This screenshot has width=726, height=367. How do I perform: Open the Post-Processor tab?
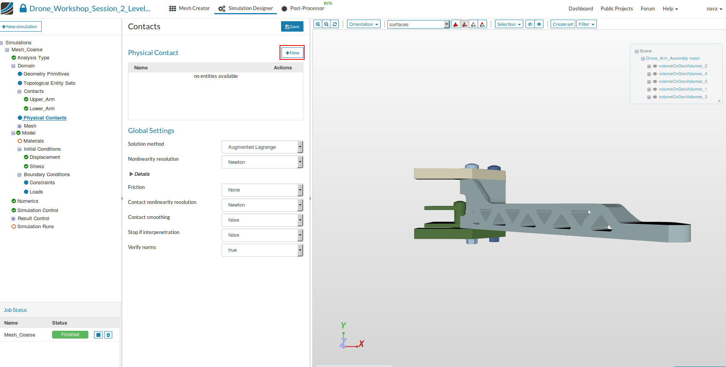point(303,8)
